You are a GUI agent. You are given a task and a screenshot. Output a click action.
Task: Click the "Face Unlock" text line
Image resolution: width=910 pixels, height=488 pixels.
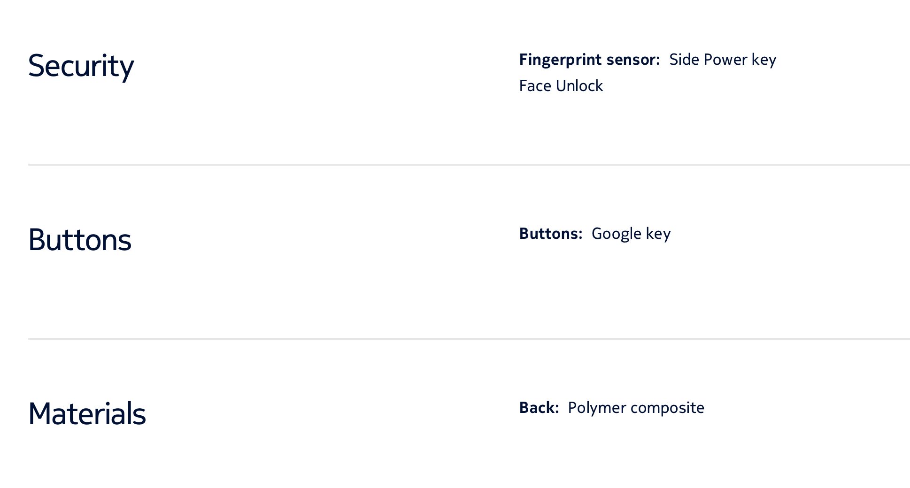point(561,86)
